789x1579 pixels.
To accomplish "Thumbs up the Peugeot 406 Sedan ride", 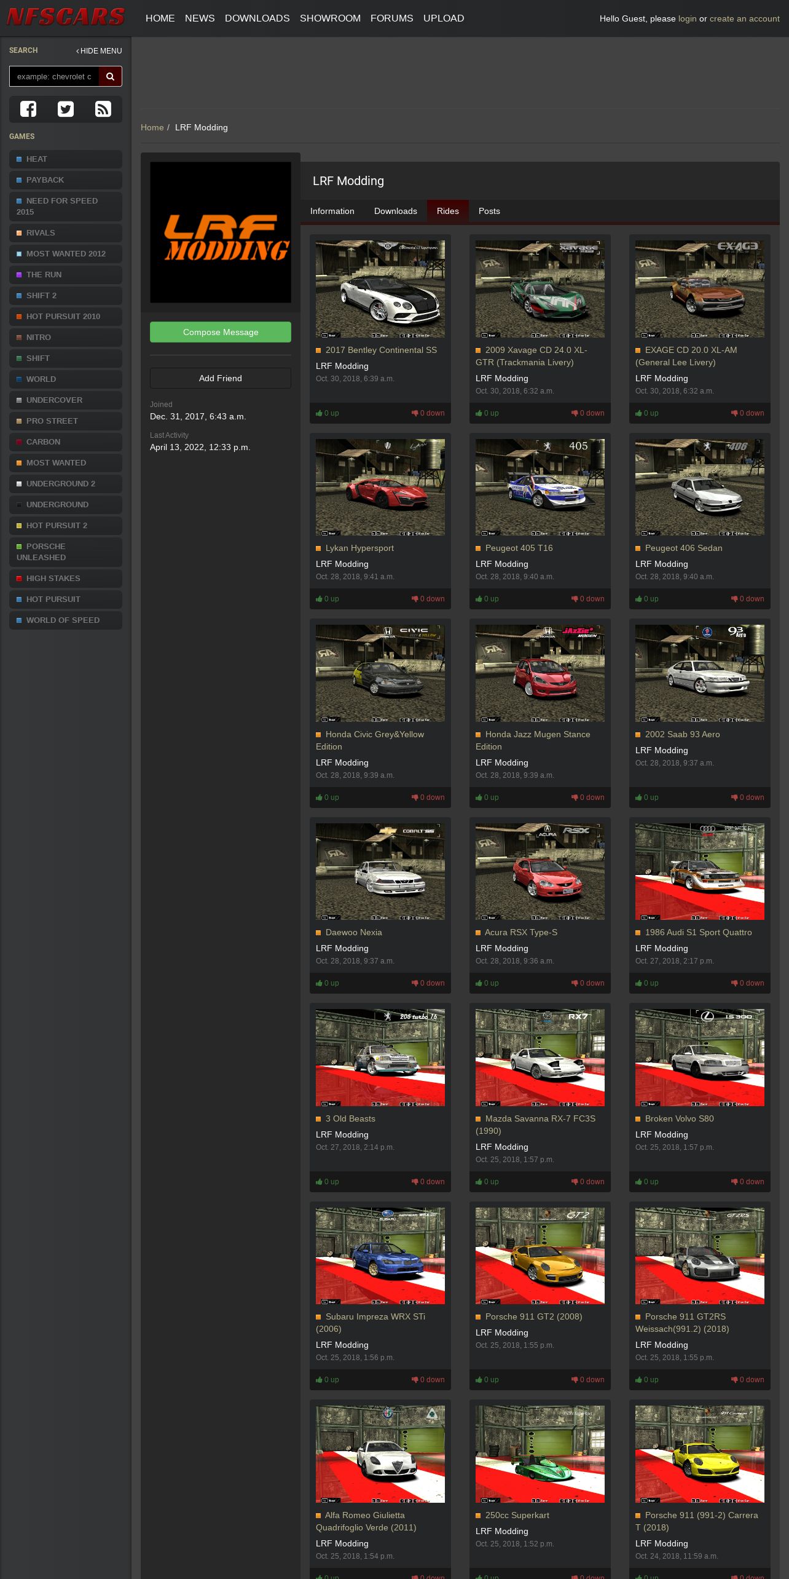I will point(647,599).
